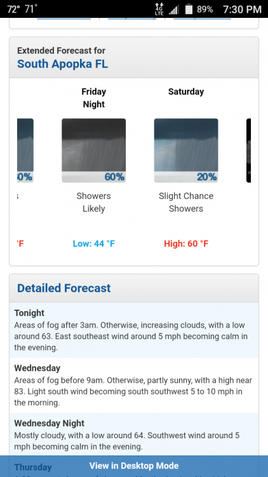Tap the cellular signal strength bars
This screenshot has height=477, width=268.
click(174, 9)
